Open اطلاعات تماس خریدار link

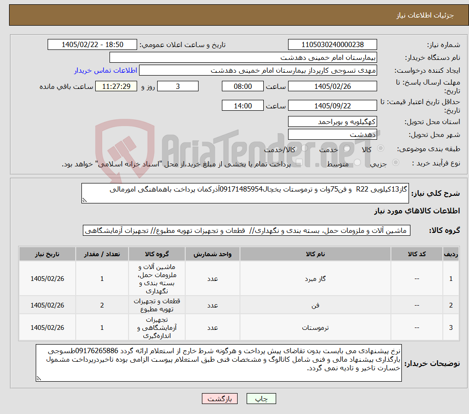[x=106, y=70]
